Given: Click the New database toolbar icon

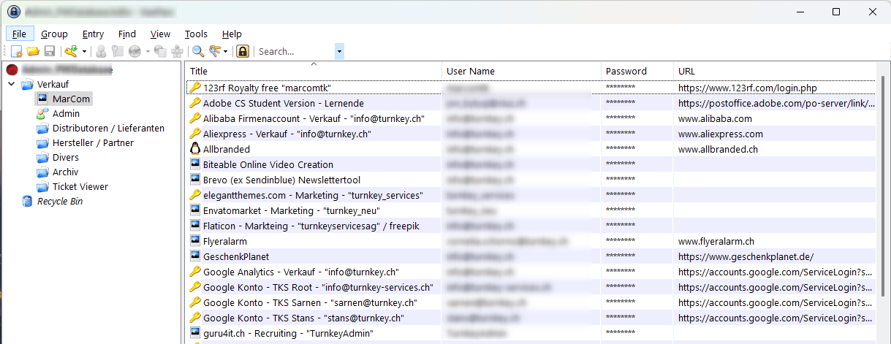Looking at the screenshot, I should pyautogui.click(x=17, y=51).
